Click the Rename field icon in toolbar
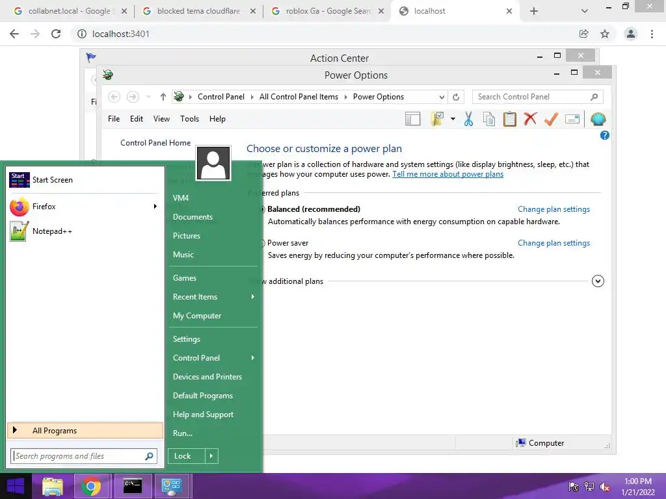 click(572, 120)
